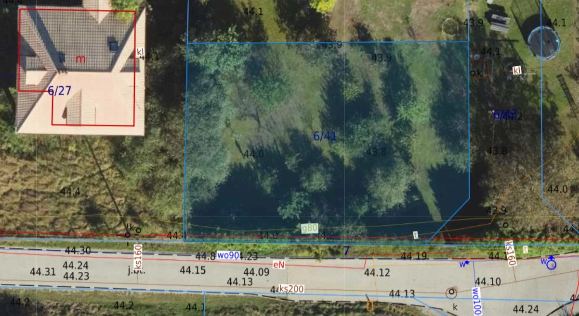Select road parcel number 7

click(346, 250)
